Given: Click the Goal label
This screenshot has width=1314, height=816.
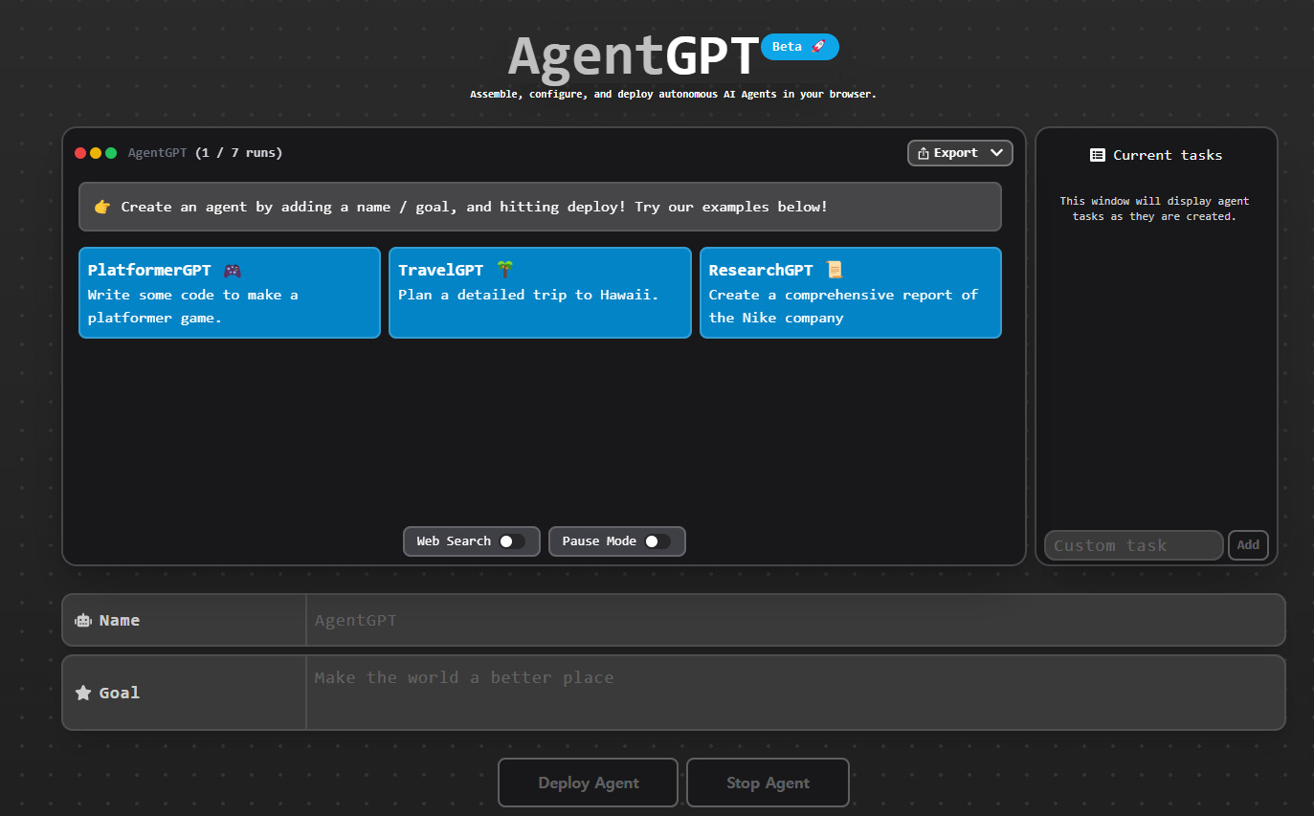Looking at the screenshot, I should pos(120,693).
